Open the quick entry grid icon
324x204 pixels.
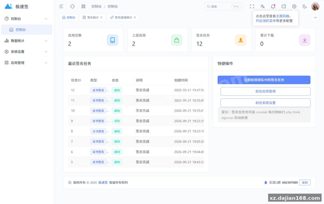tap(83, 6)
